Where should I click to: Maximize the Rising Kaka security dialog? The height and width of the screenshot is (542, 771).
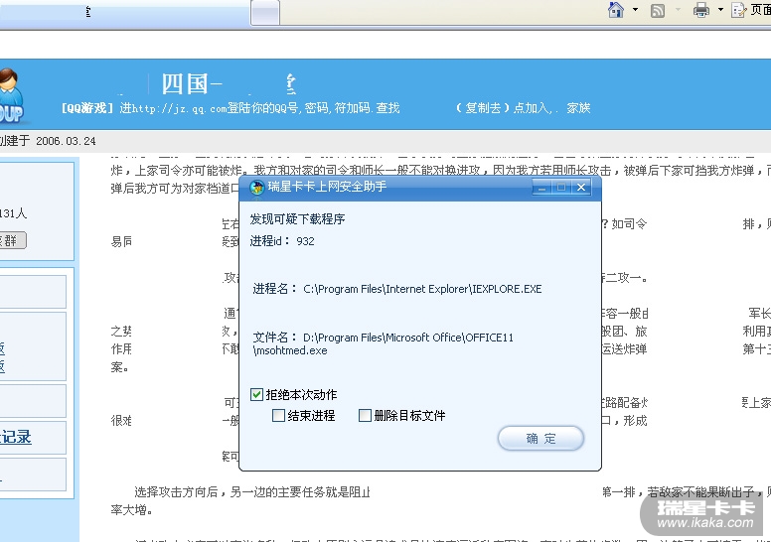561,188
